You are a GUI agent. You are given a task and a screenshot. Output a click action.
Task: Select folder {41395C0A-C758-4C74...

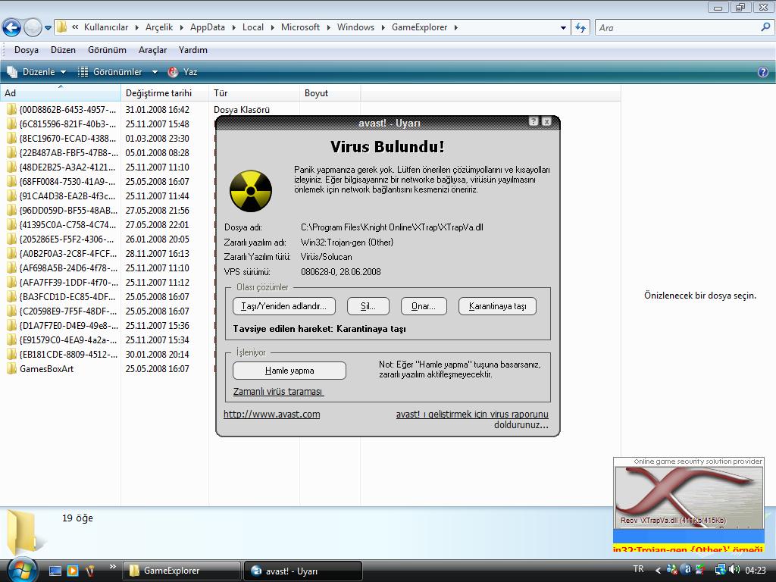click(62, 224)
